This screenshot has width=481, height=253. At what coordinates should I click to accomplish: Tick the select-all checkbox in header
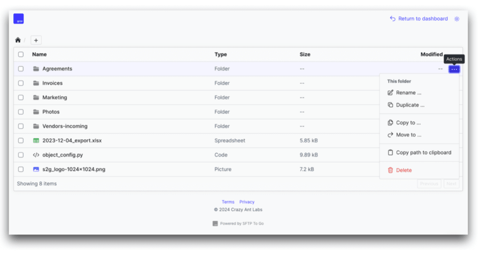click(21, 54)
